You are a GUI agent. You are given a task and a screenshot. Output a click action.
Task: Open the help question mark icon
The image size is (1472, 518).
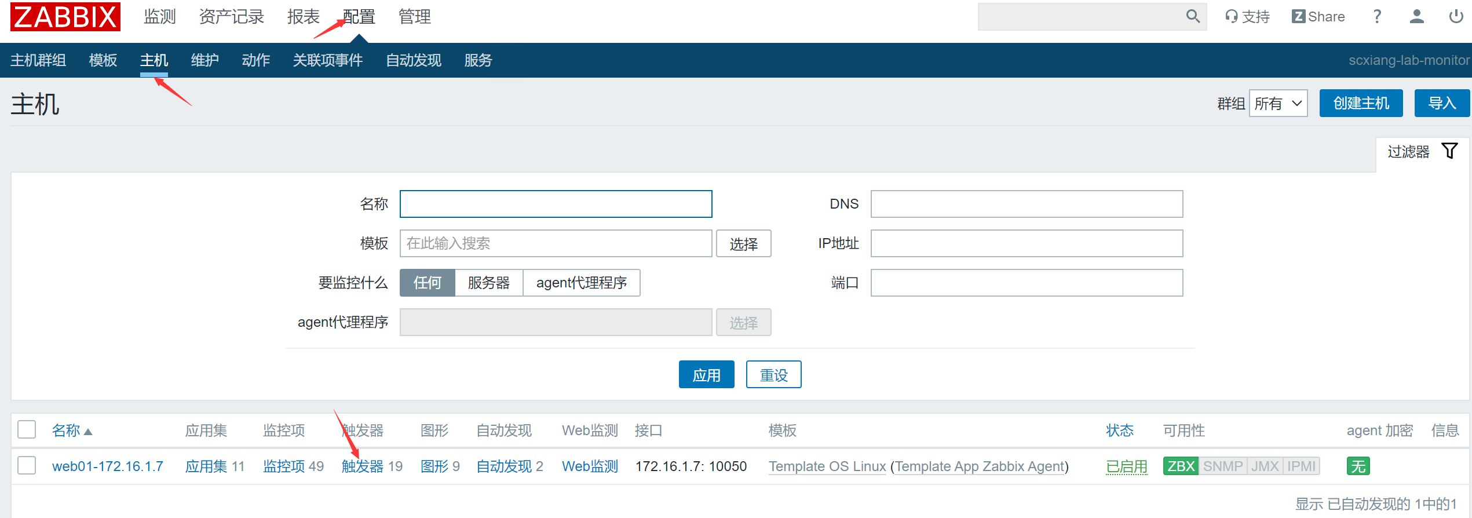(x=1377, y=16)
